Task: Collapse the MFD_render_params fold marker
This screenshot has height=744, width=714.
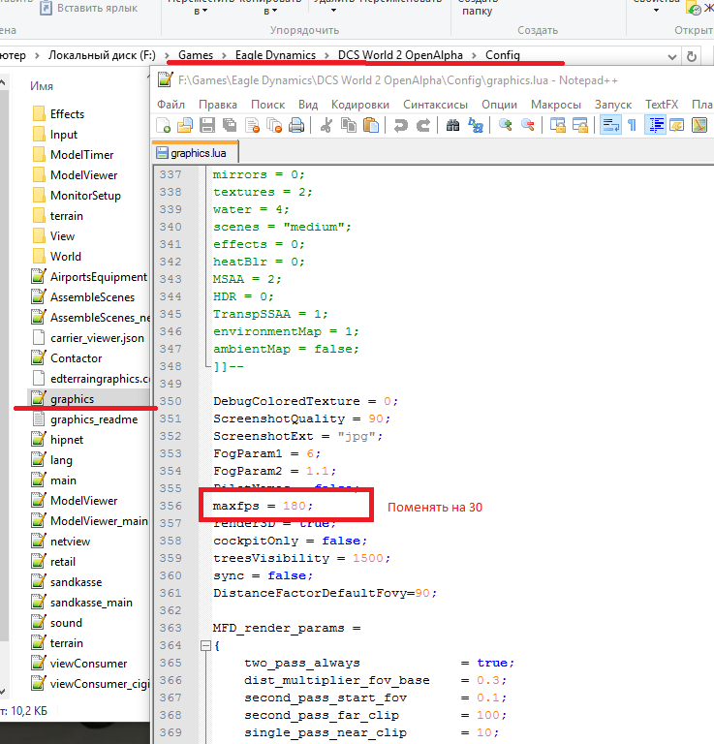Action: [205, 645]
